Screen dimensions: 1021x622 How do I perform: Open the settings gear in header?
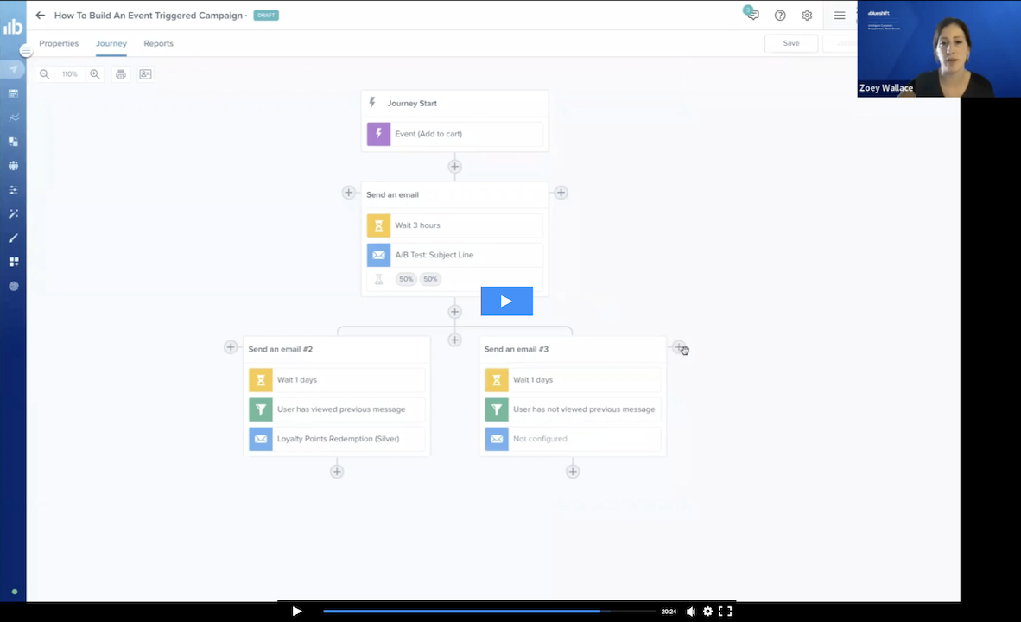[807, 15]
